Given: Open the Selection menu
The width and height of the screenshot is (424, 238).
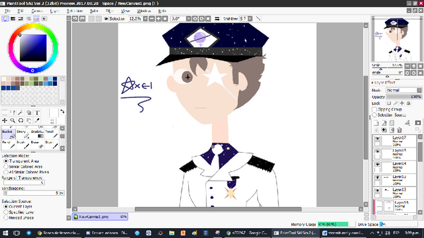Looking at the screenshot, I should coord(75,11).
